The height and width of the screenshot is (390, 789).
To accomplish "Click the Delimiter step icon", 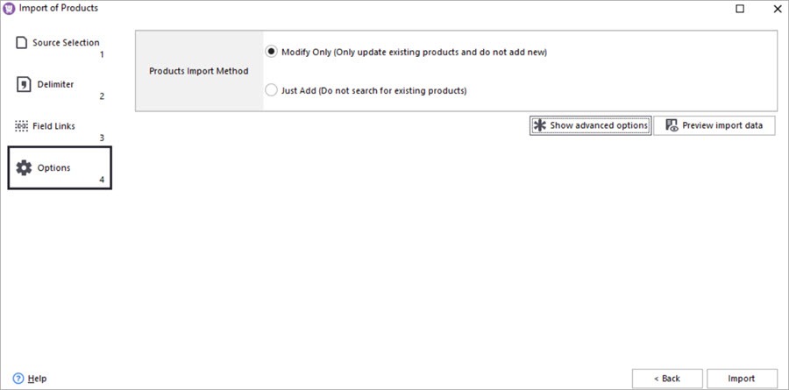I will pos(24,84).
